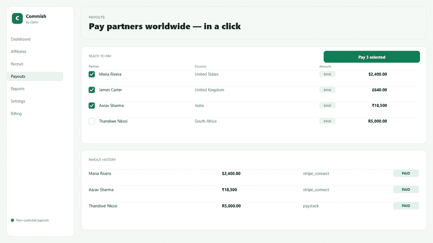Image resolution: width=433 pixels, height=243 pixels.
Task: Click the $2,400.00 amount in Ready to Pay
Action: tap(378, 74)
